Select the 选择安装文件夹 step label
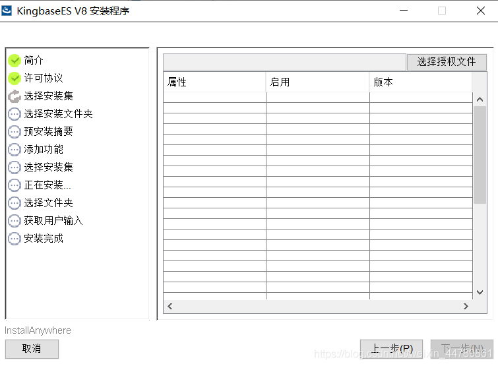Image resolution: width=498 pixels, height=366 pixels. [x=59, y=113]
